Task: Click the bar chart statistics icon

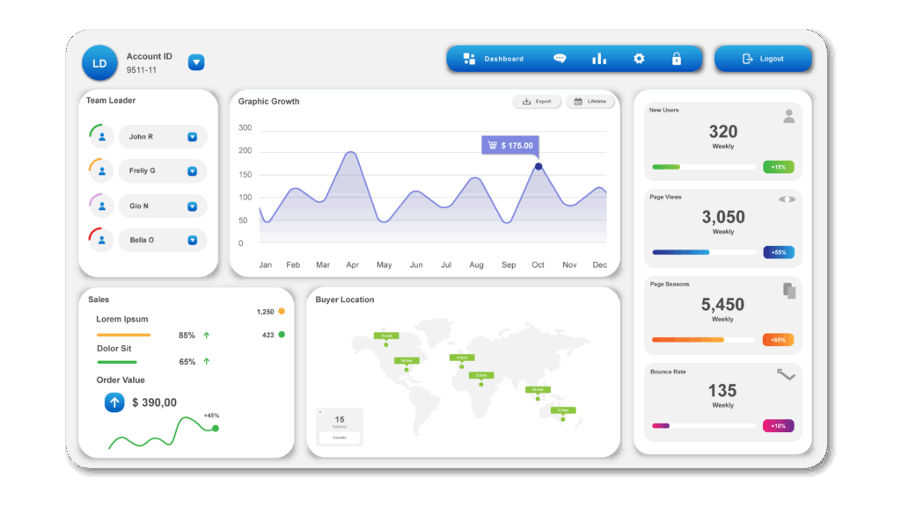Action: pos(599,59)
